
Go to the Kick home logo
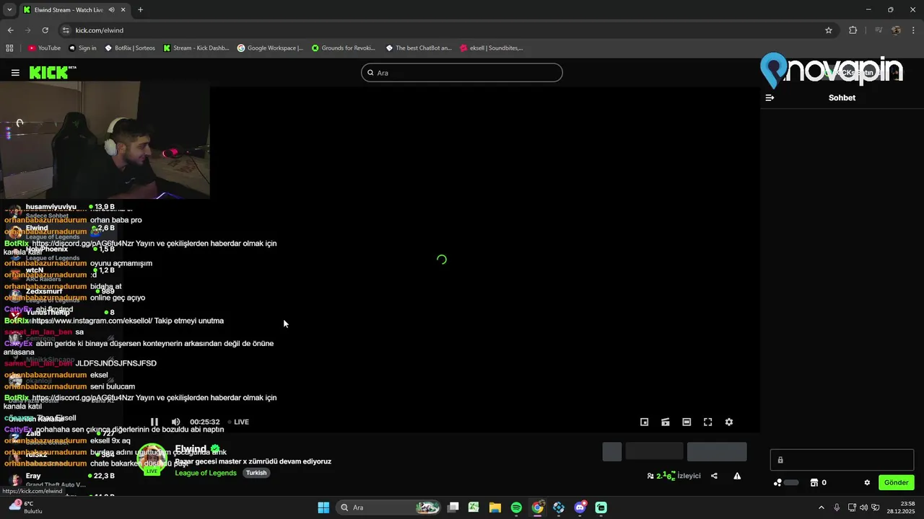point(53,72)
